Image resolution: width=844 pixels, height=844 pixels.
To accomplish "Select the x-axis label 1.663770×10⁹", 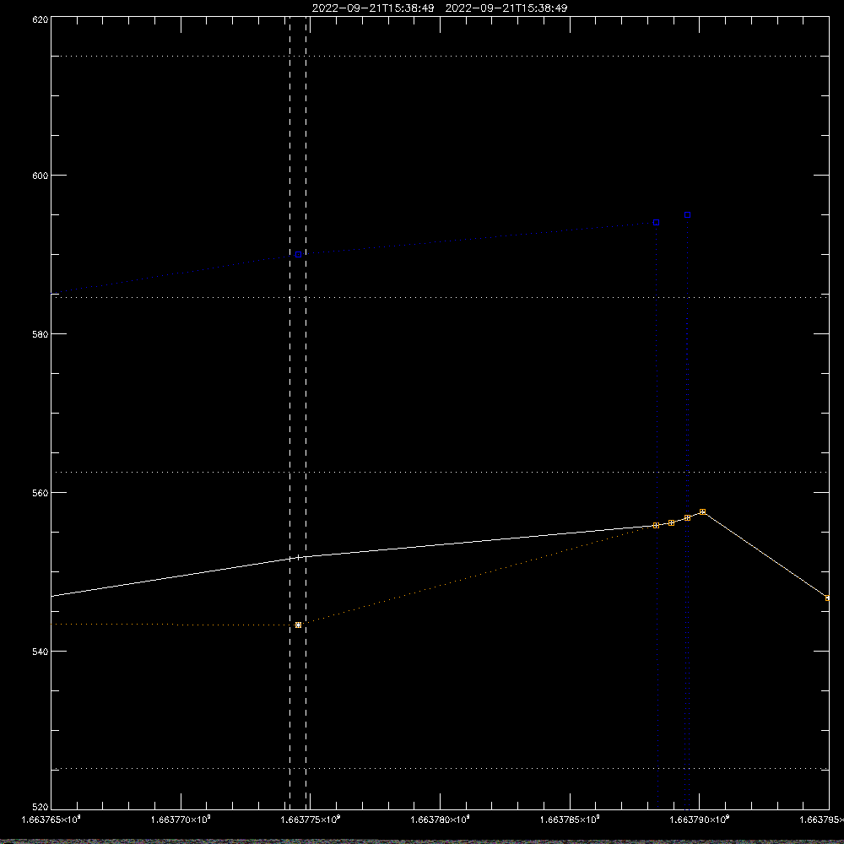I will (181, 820).
